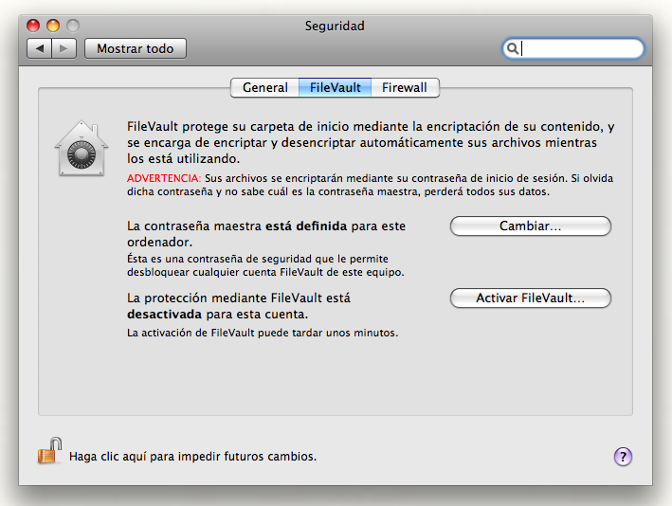Image resolution: width=672 pixels, height=506 pixels.
Task: Click the FileVault house safe icon
Action: point(81,148)
